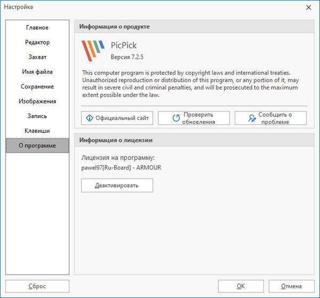Screen dimensions: 320x298
Task: Cancel changes with the Отмена button
Action: click(x=291, y=286)
